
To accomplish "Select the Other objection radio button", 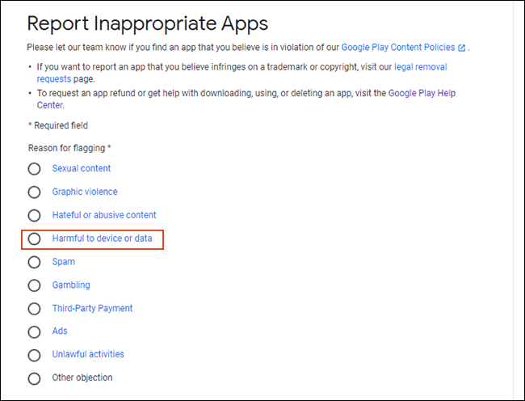I will coord(34,378).
